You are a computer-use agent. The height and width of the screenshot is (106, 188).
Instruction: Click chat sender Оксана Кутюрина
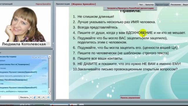point(8,57)
